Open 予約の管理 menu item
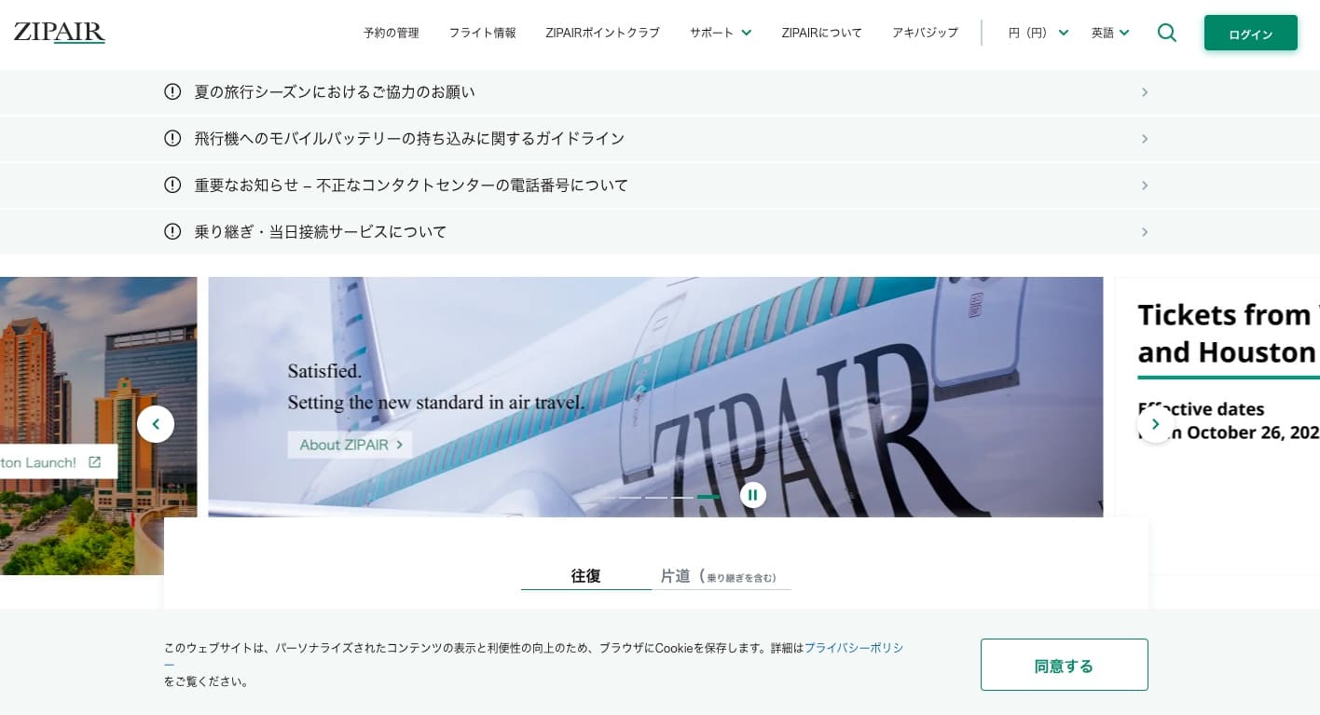The image size is (1320, 715). pos(392,33)
